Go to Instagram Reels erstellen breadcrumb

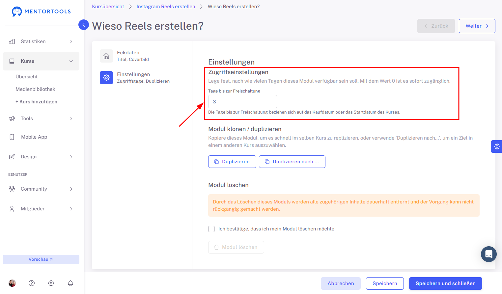coord(166,7)
